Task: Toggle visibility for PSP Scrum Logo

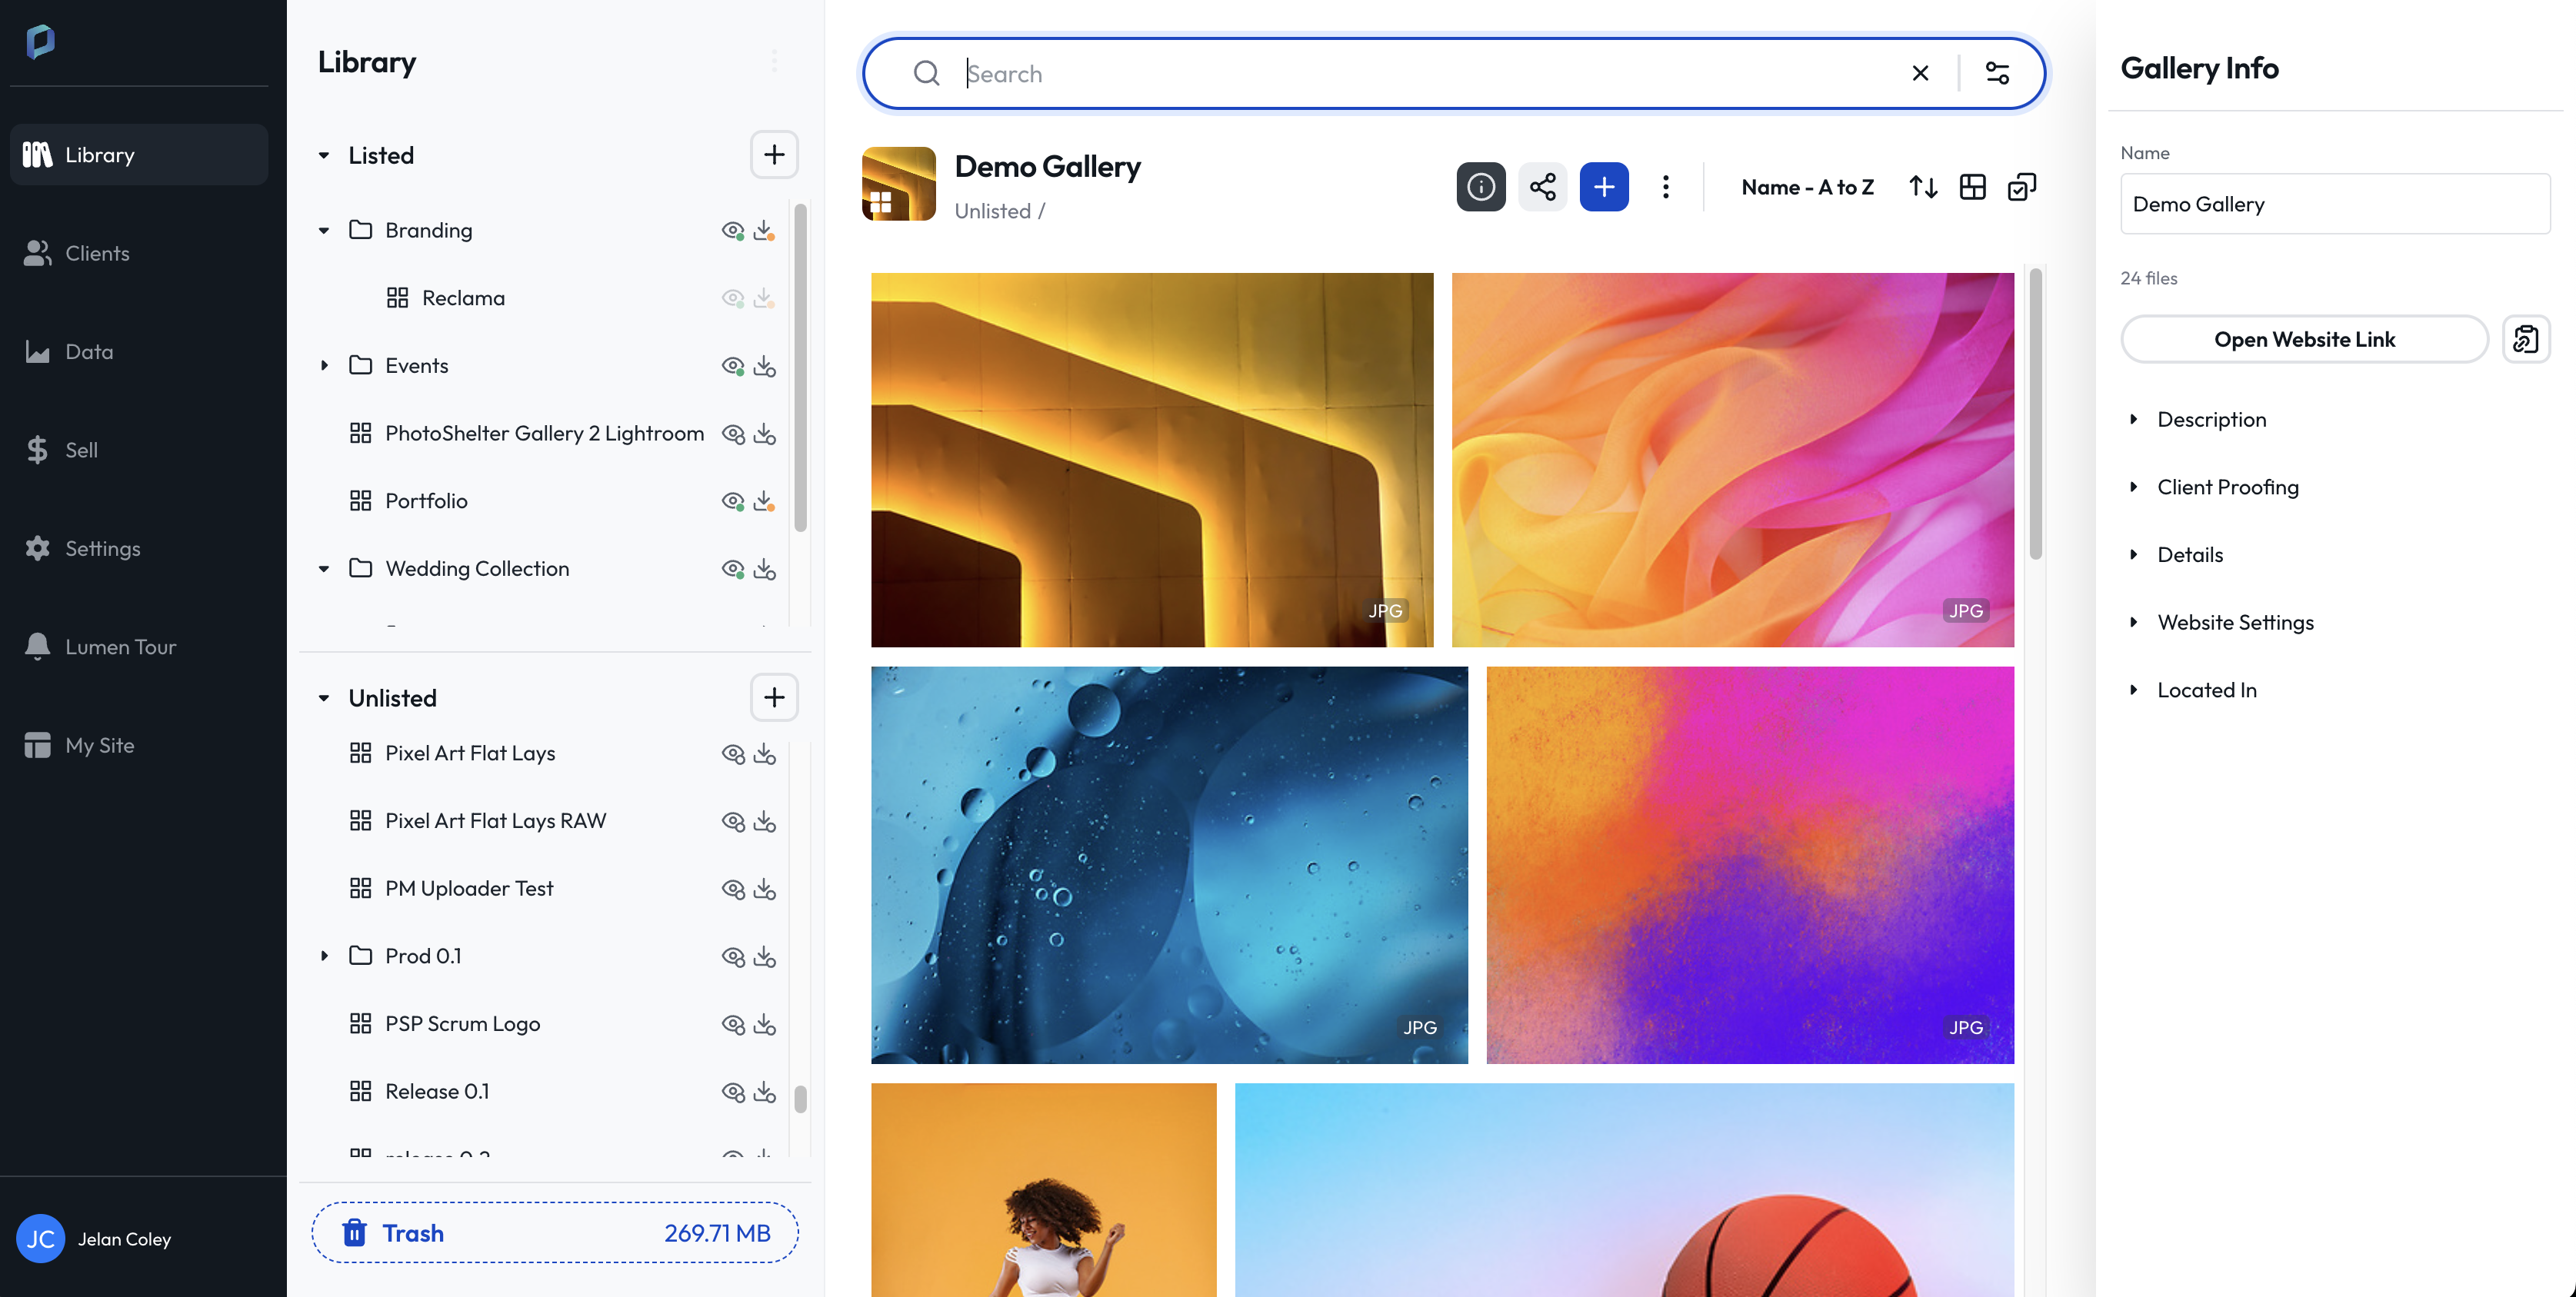Action: point(733,1024)
